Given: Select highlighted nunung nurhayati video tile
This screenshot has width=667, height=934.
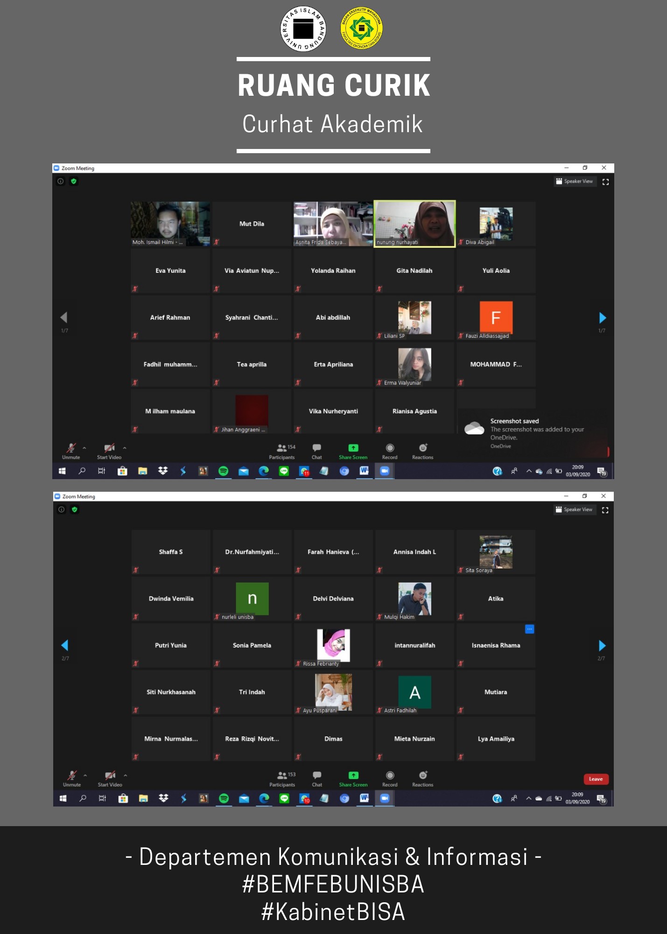Looking at the screenshot, I should [x=414, y=224].
